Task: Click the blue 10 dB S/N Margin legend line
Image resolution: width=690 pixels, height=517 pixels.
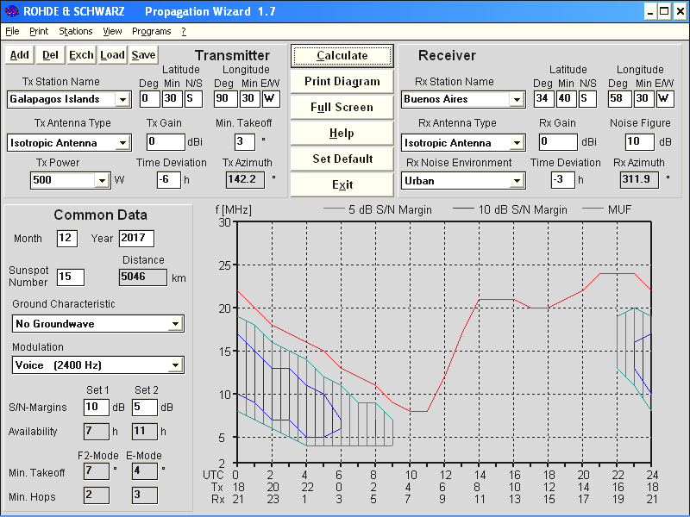Action: (x=463, y=209)
